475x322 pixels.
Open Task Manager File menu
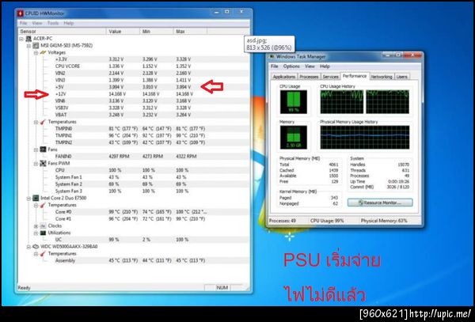click(x=275, y=66)
